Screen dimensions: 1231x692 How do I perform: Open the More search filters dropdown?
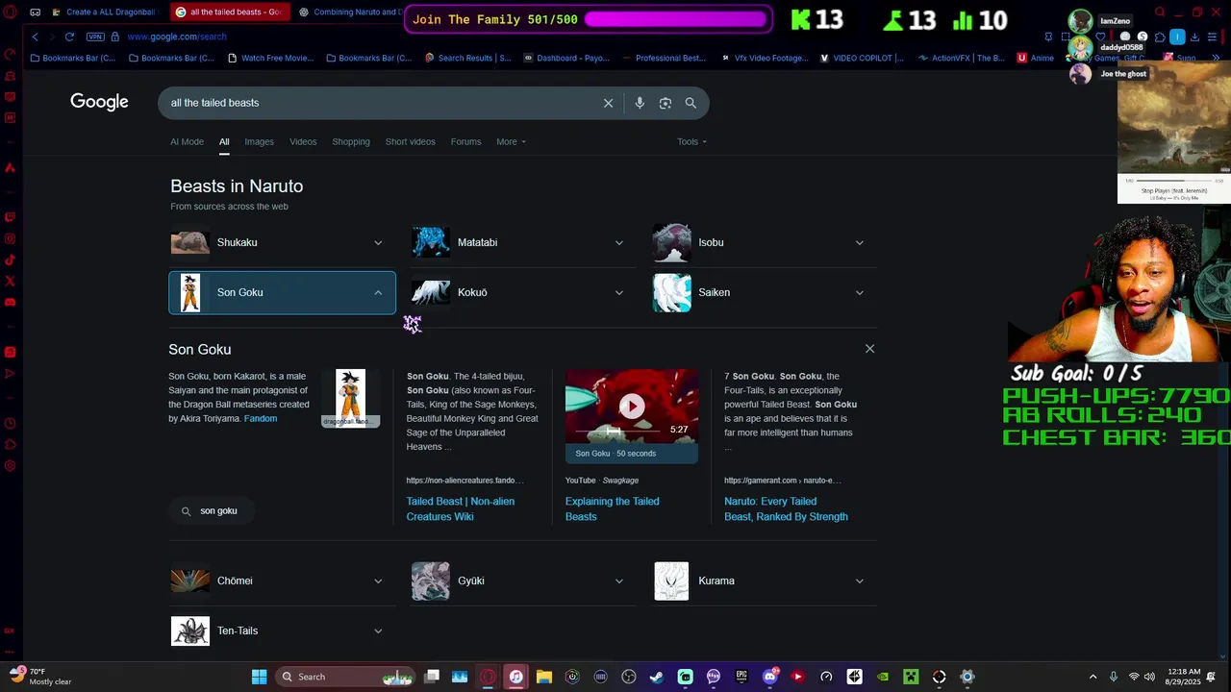tap(511, 141)
